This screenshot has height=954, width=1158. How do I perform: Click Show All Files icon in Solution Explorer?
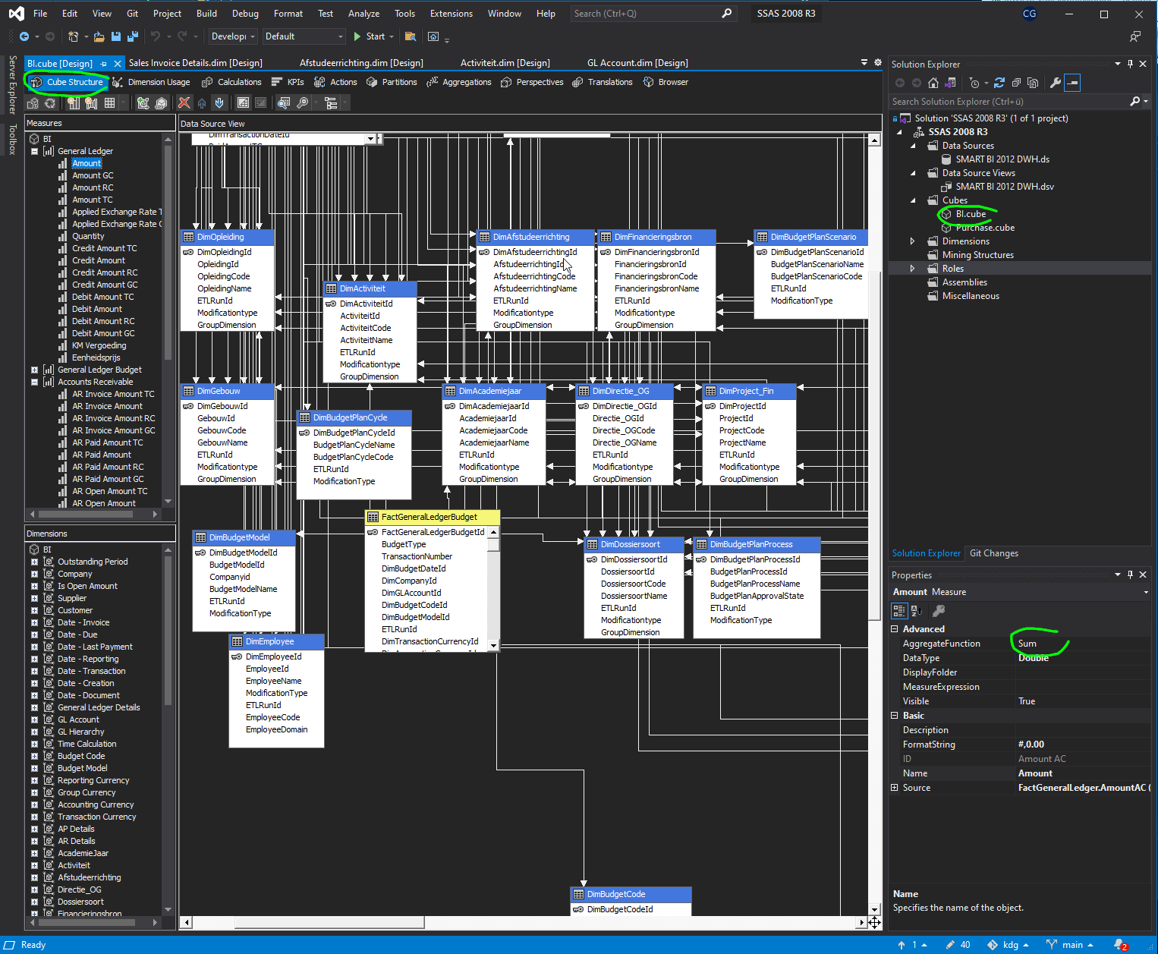[1033, 83]
